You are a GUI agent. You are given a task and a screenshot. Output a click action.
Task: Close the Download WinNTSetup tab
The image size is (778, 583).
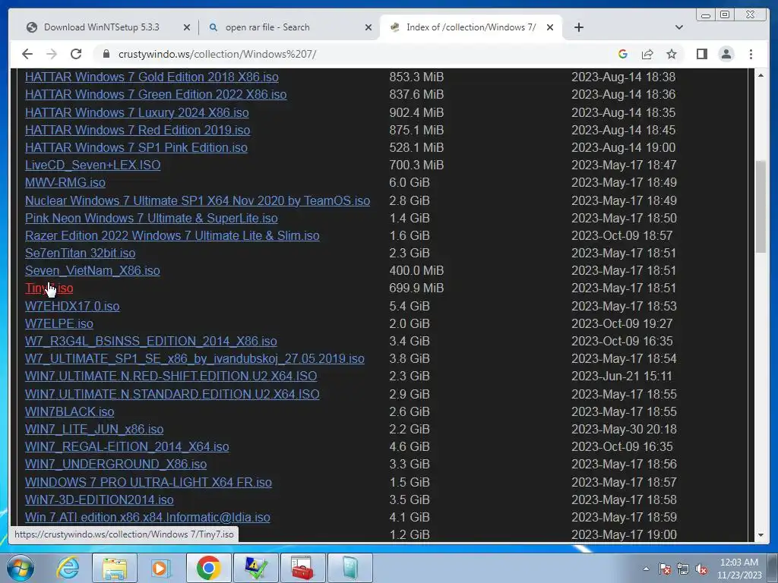[x=187, y=28]
